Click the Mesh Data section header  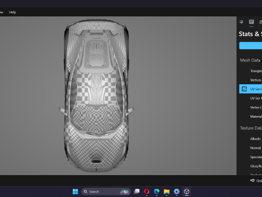click(250, 60)
